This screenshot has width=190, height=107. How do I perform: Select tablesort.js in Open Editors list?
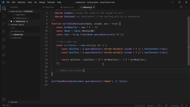[x=20, y=21]
